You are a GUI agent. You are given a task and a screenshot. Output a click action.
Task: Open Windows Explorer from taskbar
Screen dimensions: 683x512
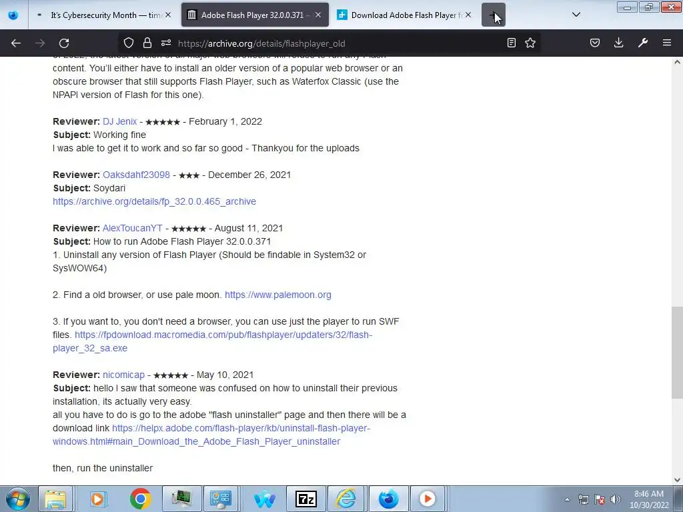(55, 499)
